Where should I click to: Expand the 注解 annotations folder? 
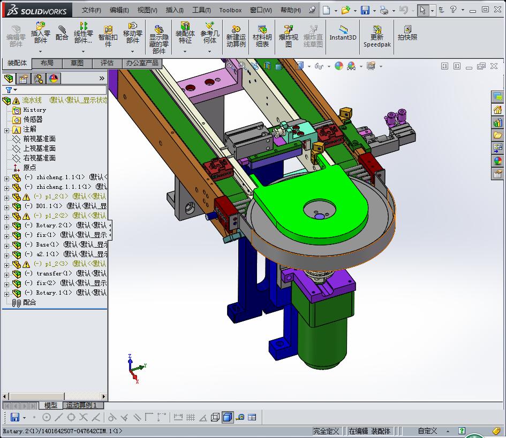tap(6, 129)
